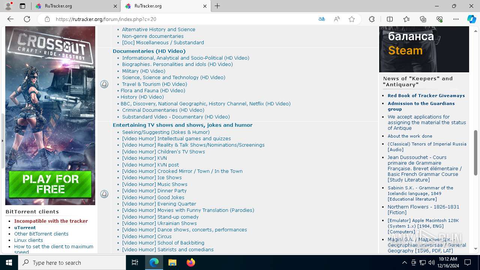480x270 pixels.
Task: Reload the current page
Action: pyautogui.click(x=27, y=19)
